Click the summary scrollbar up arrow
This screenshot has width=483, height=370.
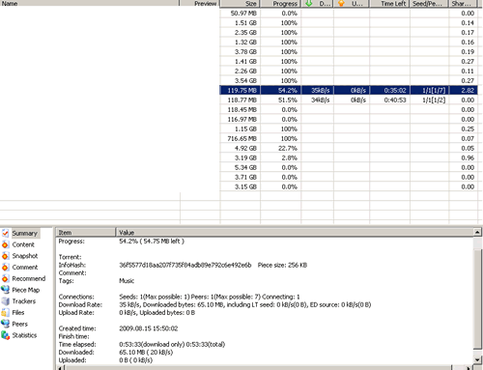[x=477, y=232]
